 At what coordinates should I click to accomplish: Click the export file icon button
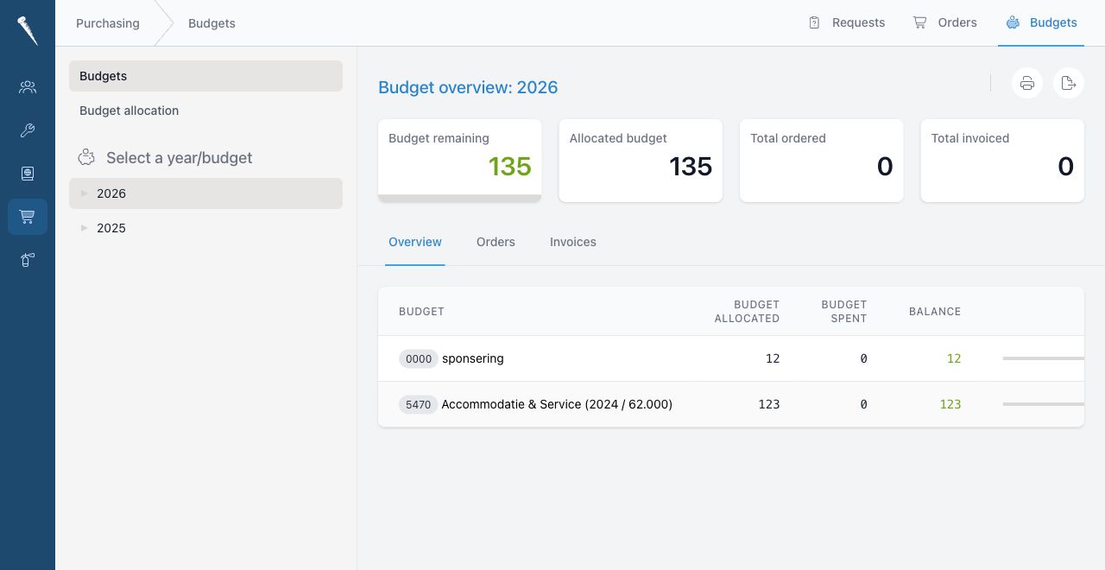click(1069, 83)
